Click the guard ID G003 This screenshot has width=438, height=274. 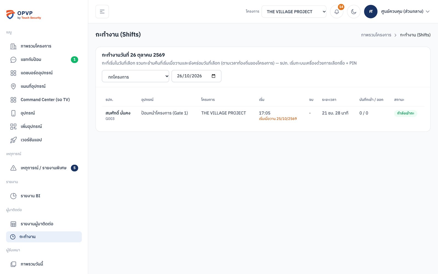coord(110,119)
